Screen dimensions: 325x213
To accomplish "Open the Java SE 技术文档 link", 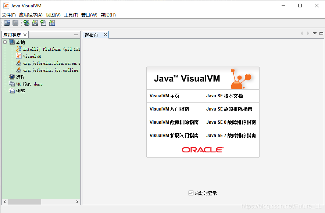I will (225, 96).
